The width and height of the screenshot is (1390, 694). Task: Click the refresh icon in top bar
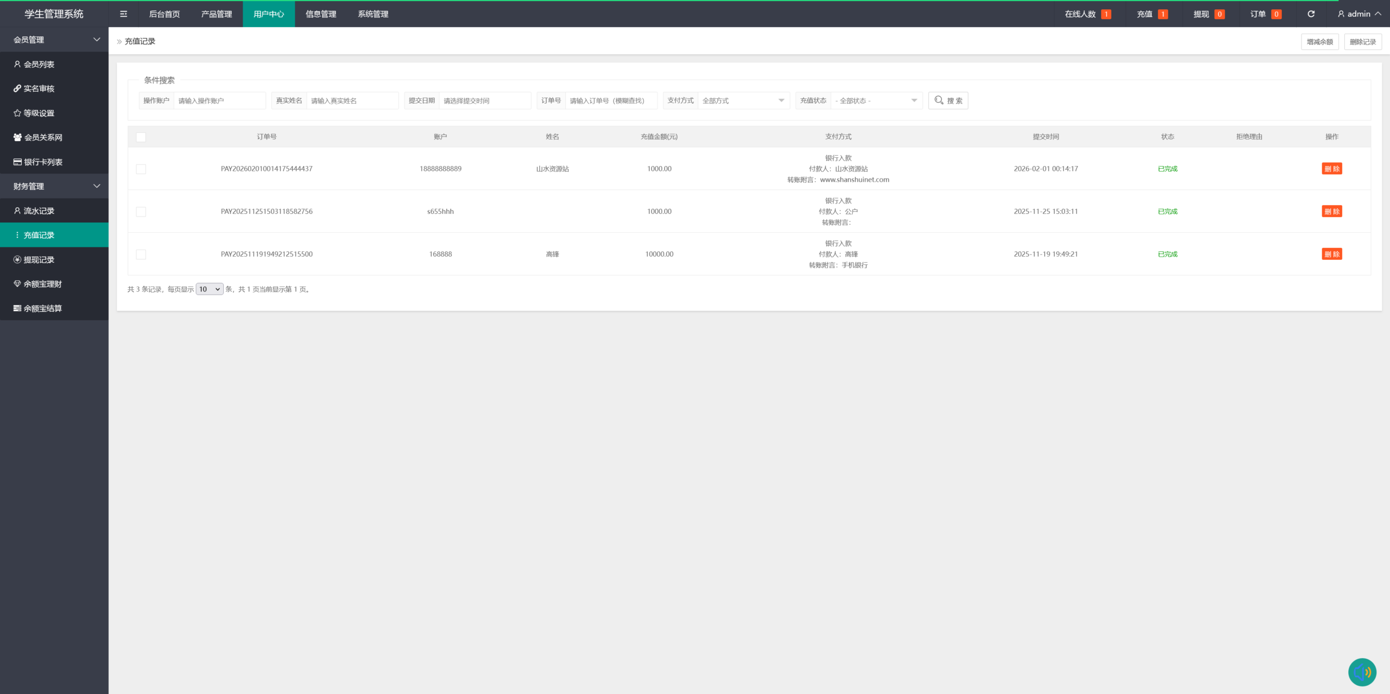[1311, 14]
